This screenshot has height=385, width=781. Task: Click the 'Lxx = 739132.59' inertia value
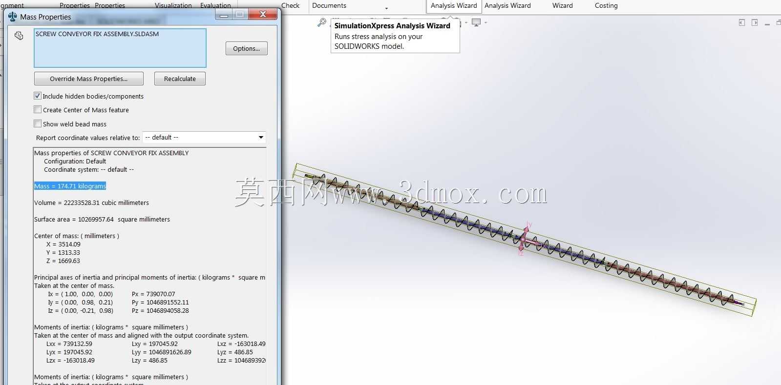click(x=69, y=344)
